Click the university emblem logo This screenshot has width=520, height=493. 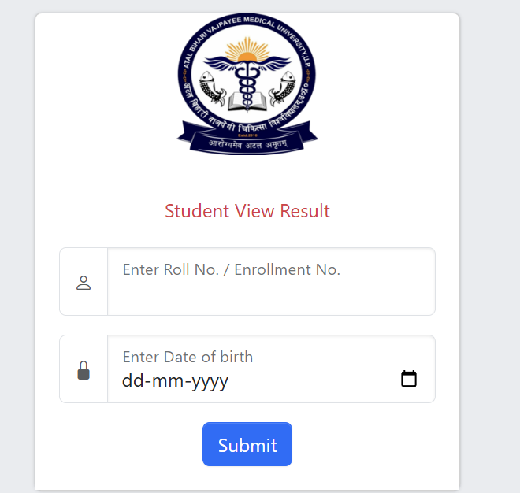point(247,84)
